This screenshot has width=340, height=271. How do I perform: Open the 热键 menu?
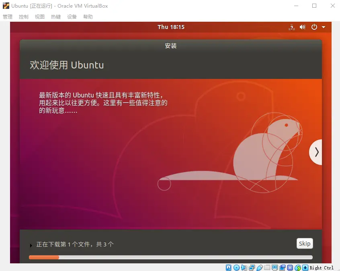click(56, 17)
